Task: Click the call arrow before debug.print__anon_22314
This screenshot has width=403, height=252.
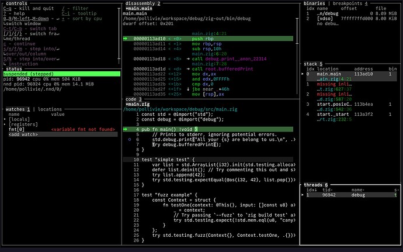Action: (x=188, y=59)
